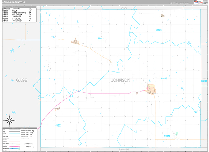Click the Cook town marker at the northeast
This screenshot has width=209, height=152.
(162, 16)
